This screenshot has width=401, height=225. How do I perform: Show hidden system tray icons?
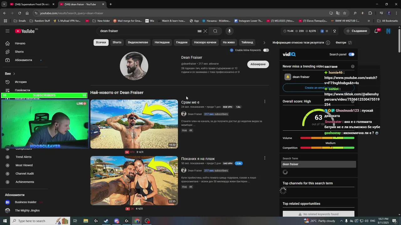(341, 221)
